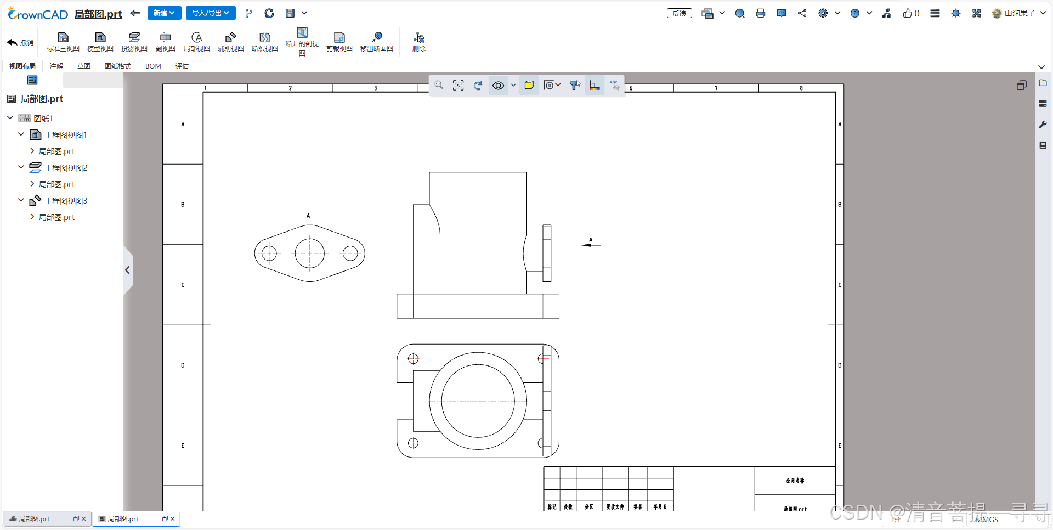Open the settings gear dropdown arrow
The image size is (1053, 530).
click(837, 13)
